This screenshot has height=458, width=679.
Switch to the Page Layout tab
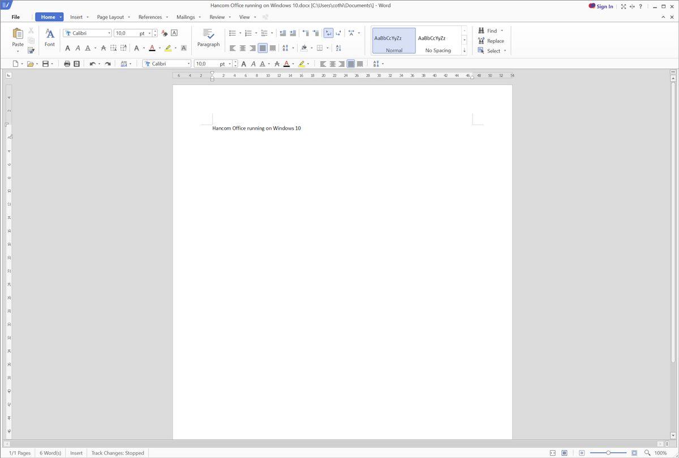110,17
